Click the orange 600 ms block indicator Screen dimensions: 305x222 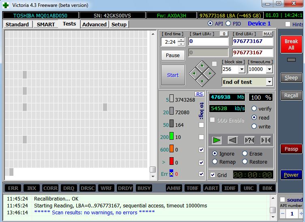pyautogui.click(x=172, y=149)
